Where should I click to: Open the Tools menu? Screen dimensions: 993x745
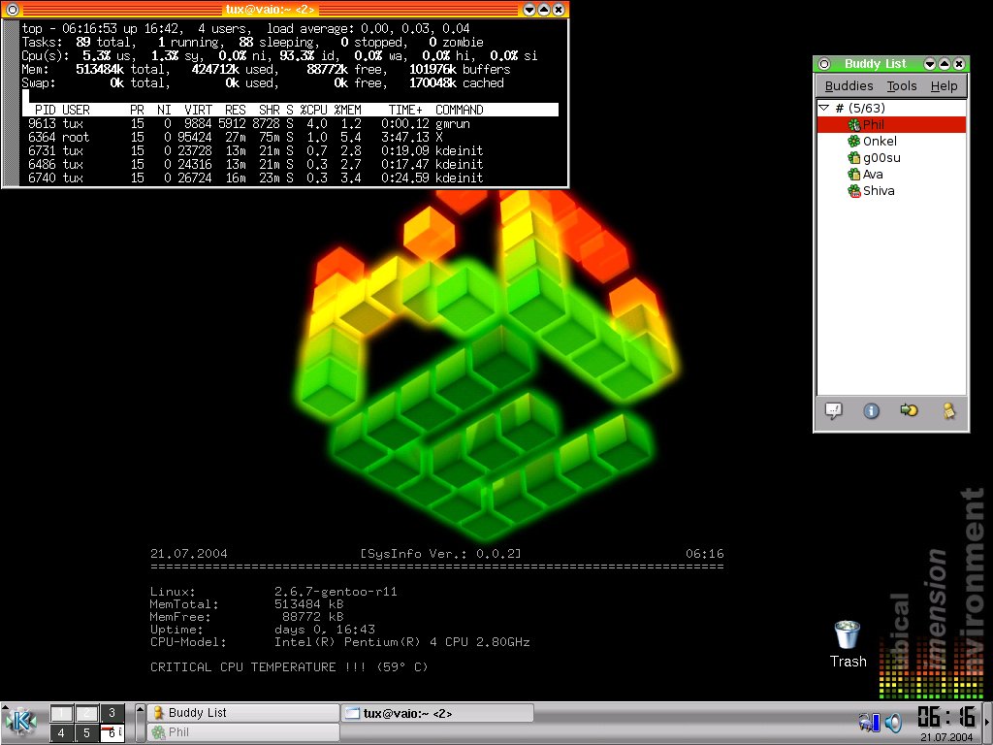point(902,86)
